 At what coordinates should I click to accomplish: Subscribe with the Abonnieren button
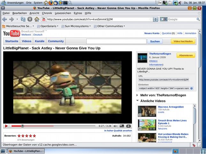[186, 55]
